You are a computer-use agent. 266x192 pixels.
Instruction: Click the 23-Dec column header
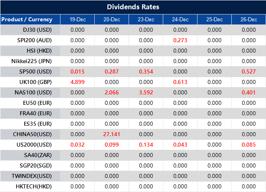(146, 19)
